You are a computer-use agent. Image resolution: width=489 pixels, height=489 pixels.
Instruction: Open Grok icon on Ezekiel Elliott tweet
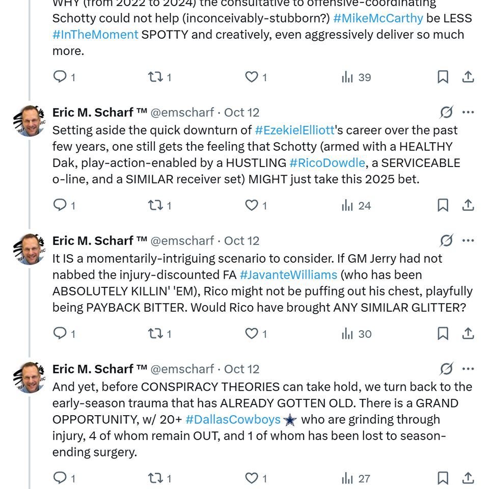tap(446, 112)
